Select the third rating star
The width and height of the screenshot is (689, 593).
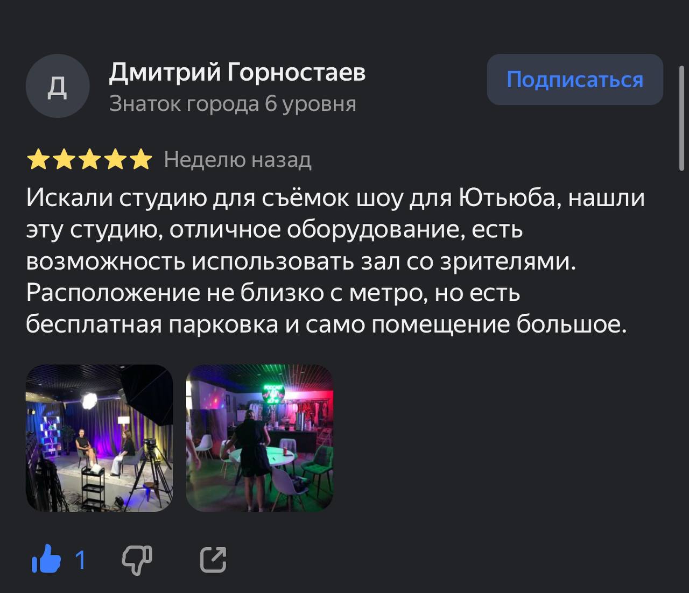click(x=89, y=160)
